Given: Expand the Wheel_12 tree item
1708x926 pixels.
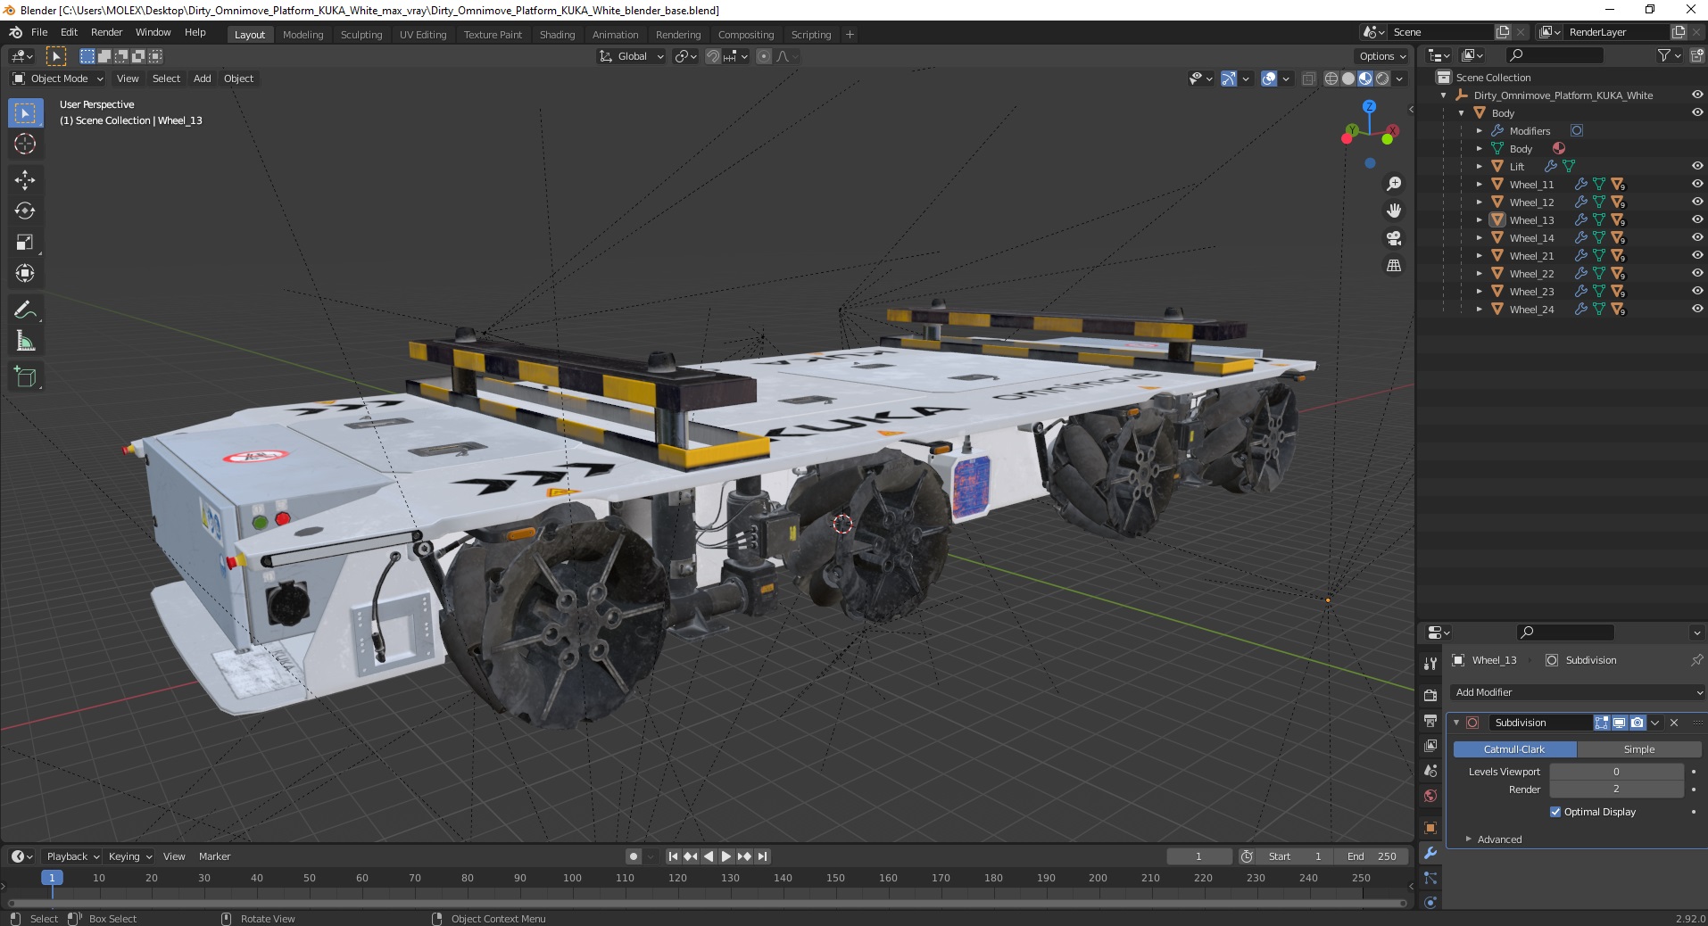Looking at the screenshot, I should point(1479,203).
